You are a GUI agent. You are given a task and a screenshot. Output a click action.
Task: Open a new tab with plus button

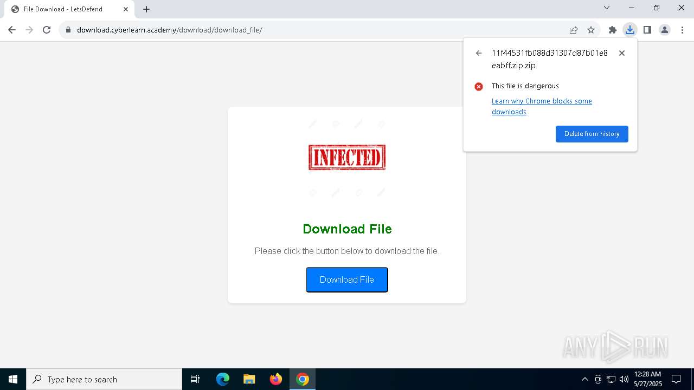(146, 9)
